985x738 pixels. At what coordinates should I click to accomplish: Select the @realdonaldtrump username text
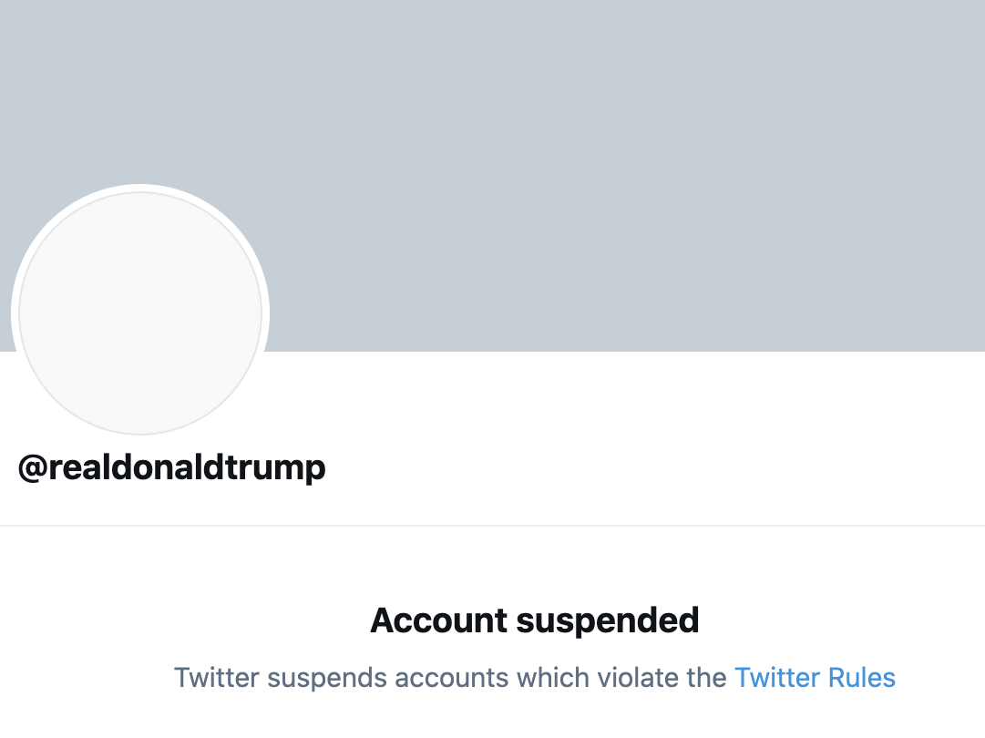(172, 466)
